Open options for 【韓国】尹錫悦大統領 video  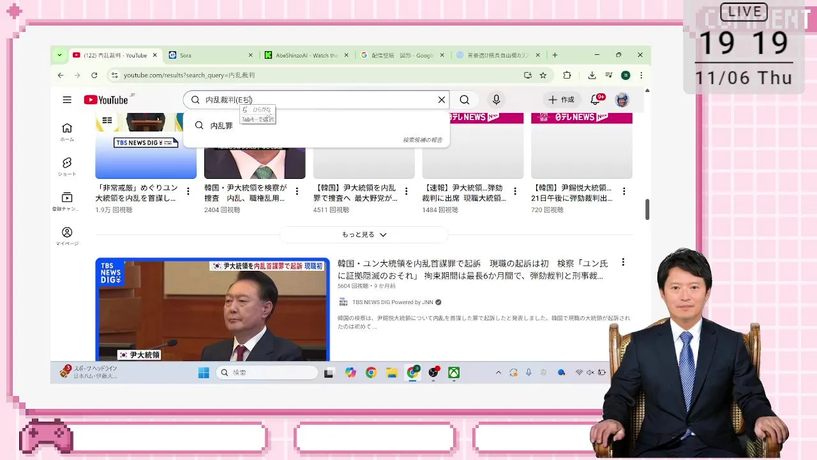[624, 191]
